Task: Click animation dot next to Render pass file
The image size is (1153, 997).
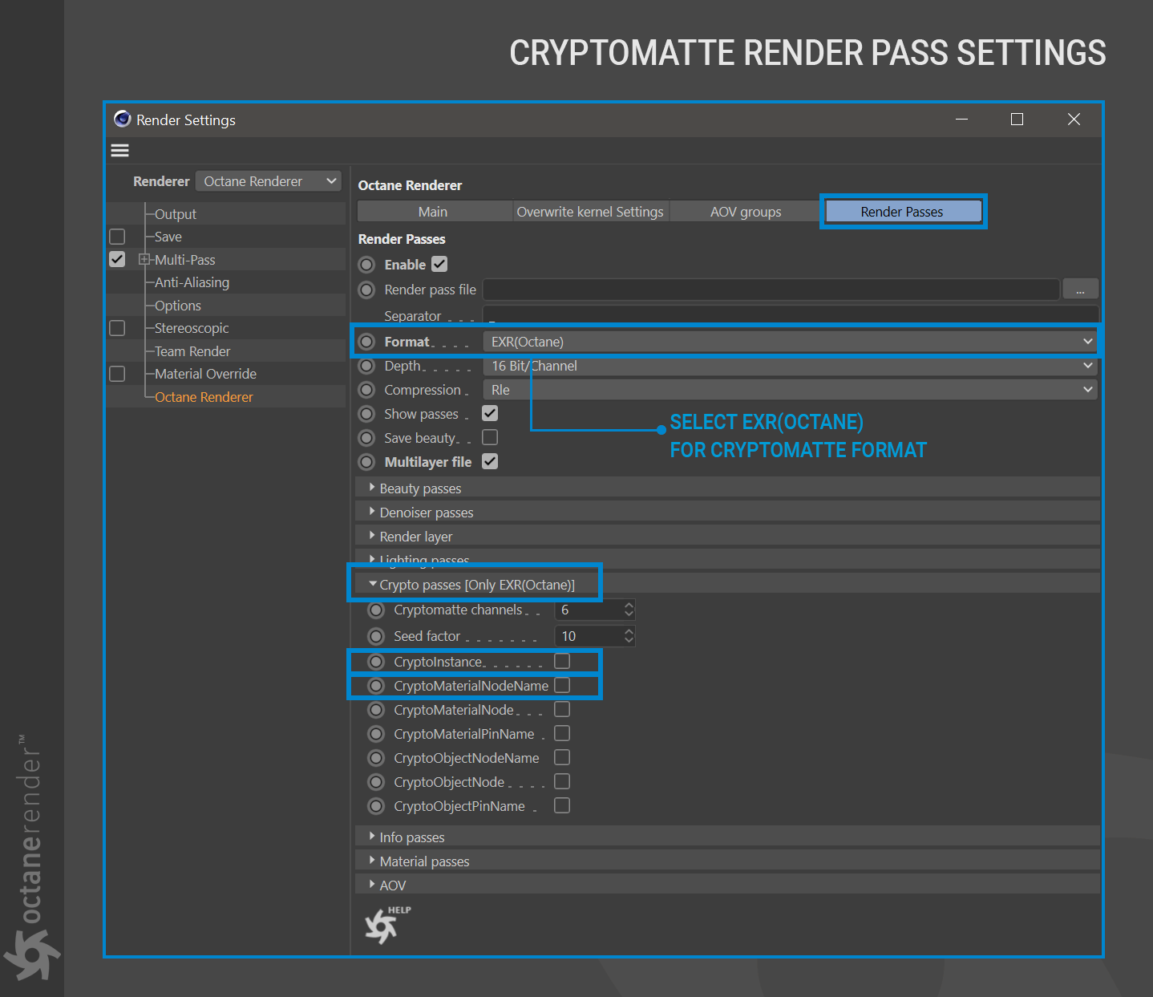Action: (366, 290)
